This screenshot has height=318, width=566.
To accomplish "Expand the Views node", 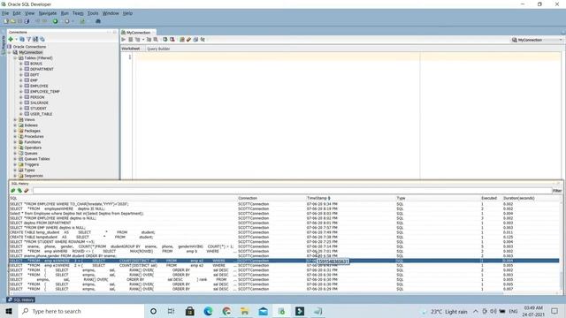I will tap(15, 119).
